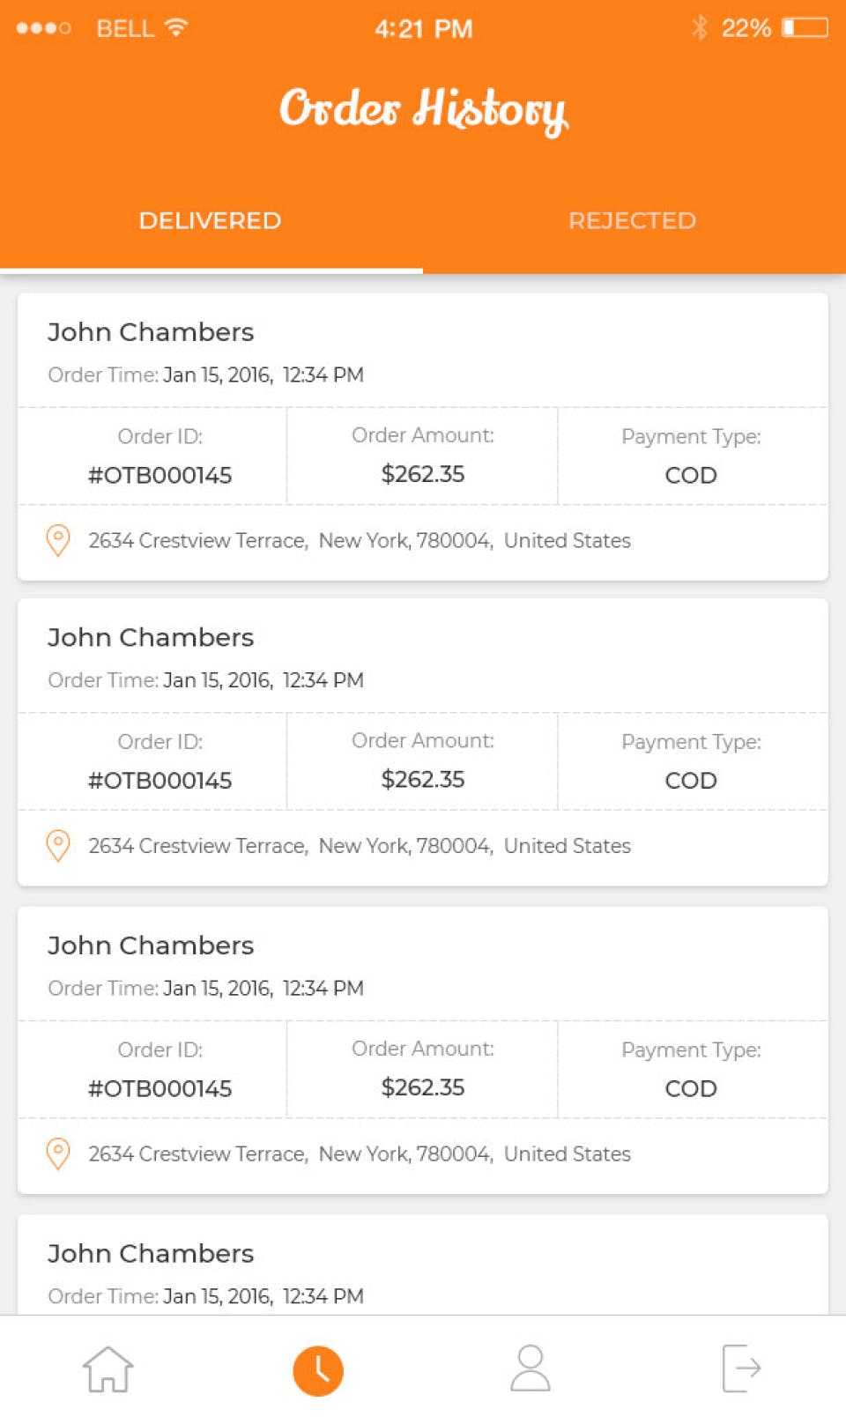Tap COD payment type in third card
This screenshot has width=846, height=1424.
[691, 1088]
